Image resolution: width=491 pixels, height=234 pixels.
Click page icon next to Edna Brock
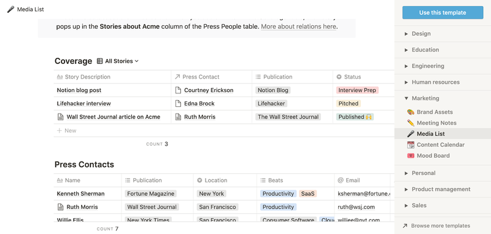[178, 103]
